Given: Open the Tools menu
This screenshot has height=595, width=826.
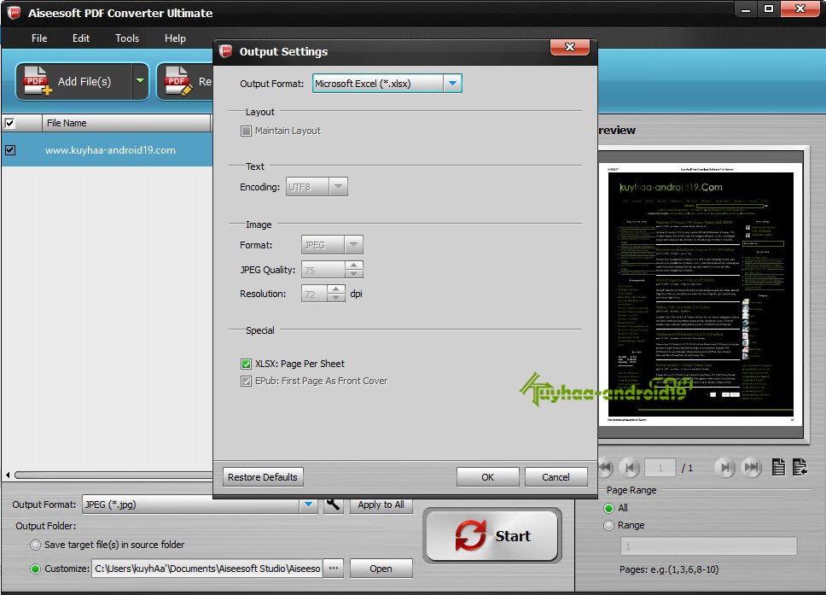Looking at the screenshot, I should (x=127, y=38).
